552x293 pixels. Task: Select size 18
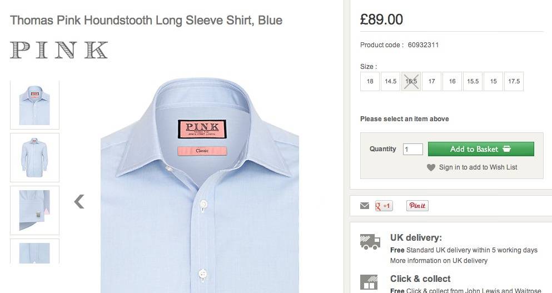(370, 81)
